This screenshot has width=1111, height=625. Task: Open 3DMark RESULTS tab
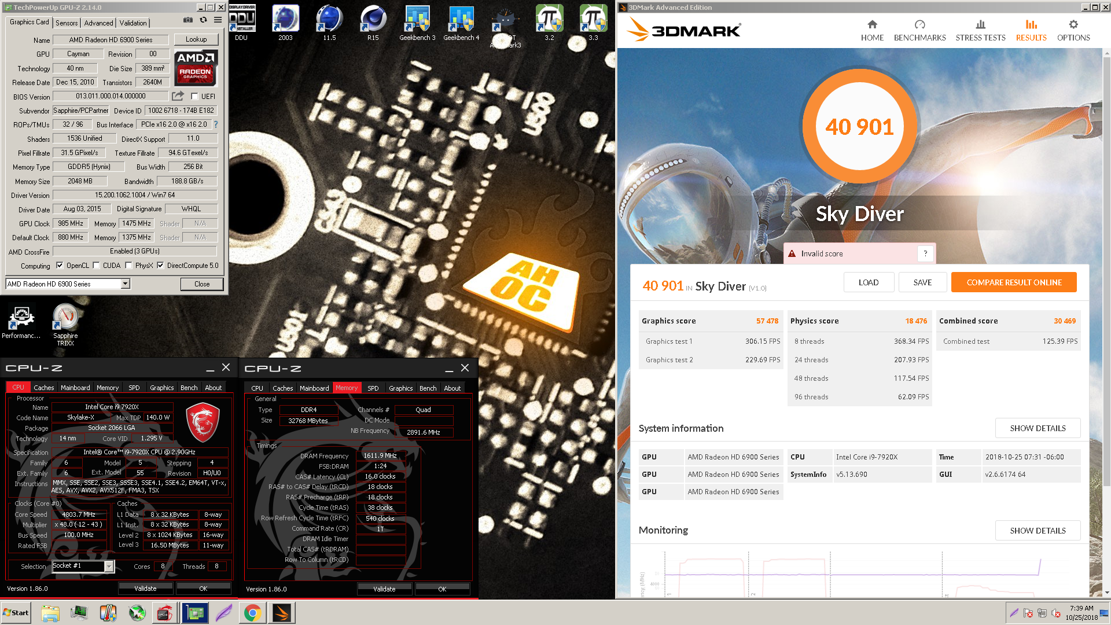pyautogui.click(x=1031, y=30)
